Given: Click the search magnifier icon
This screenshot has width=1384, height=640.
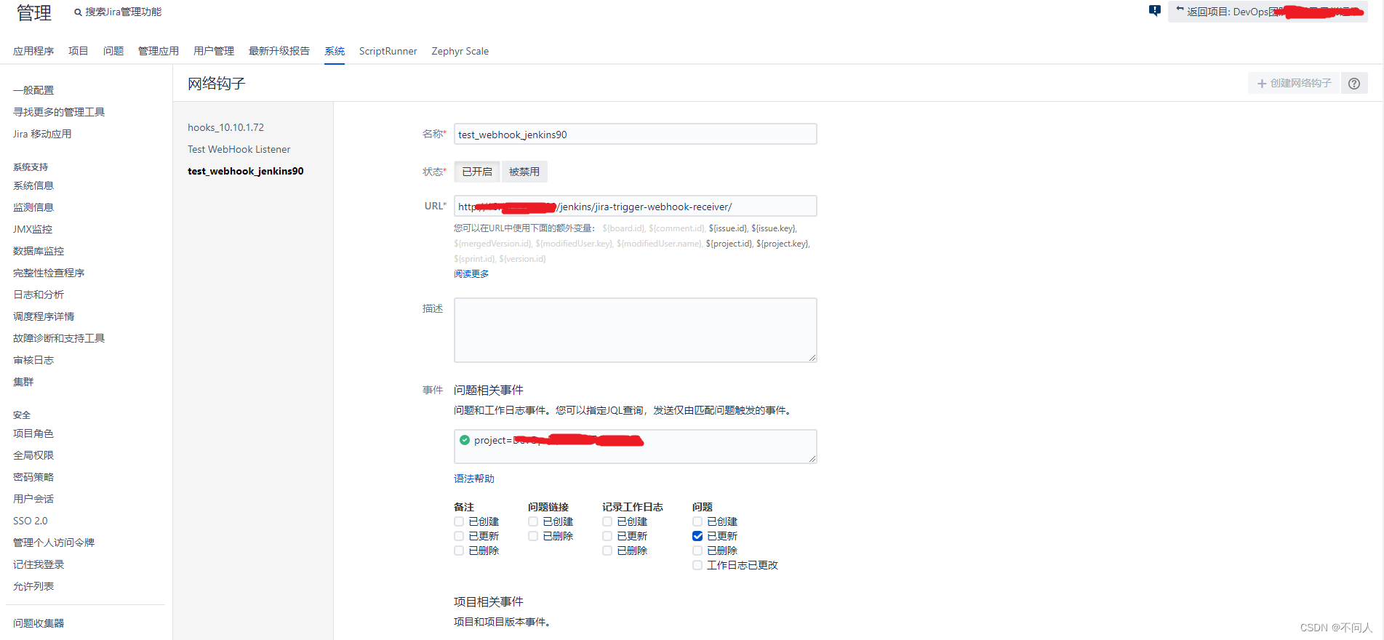Looking at the screenshot, I should pos(78,12).
